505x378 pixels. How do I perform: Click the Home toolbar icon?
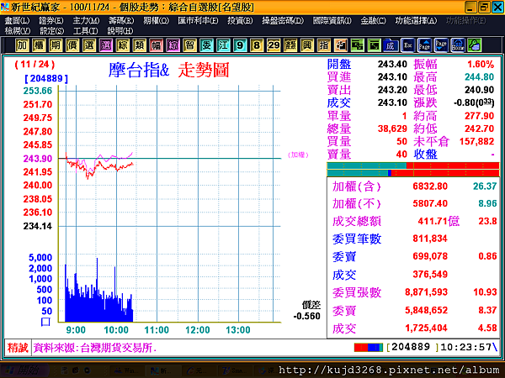[x=458, y=45]
